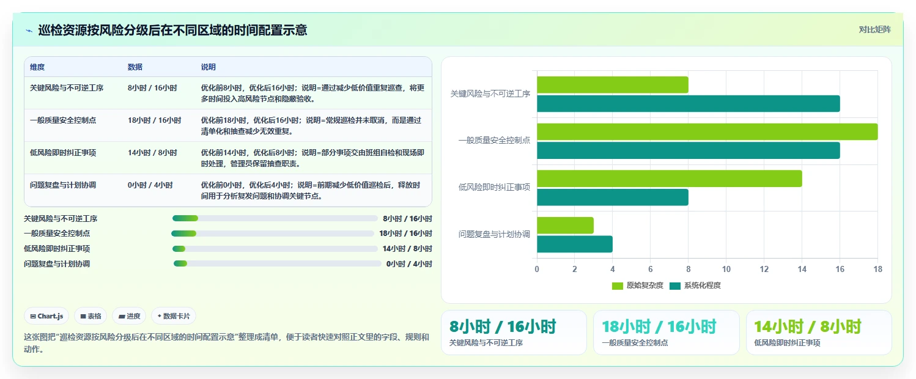Click table data cell 0小时 / 4小时
This screenshot has width=916, height=379.
coord(150,185)
